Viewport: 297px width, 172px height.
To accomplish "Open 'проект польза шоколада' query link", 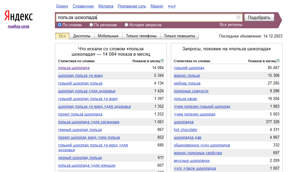I will 80,114.
